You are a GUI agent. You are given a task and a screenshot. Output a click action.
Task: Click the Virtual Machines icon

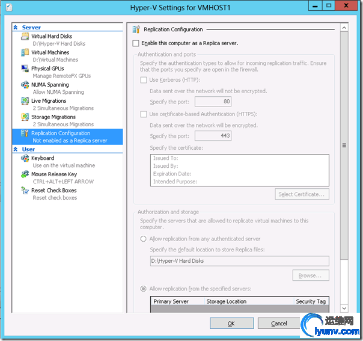[x=25, y=52]
